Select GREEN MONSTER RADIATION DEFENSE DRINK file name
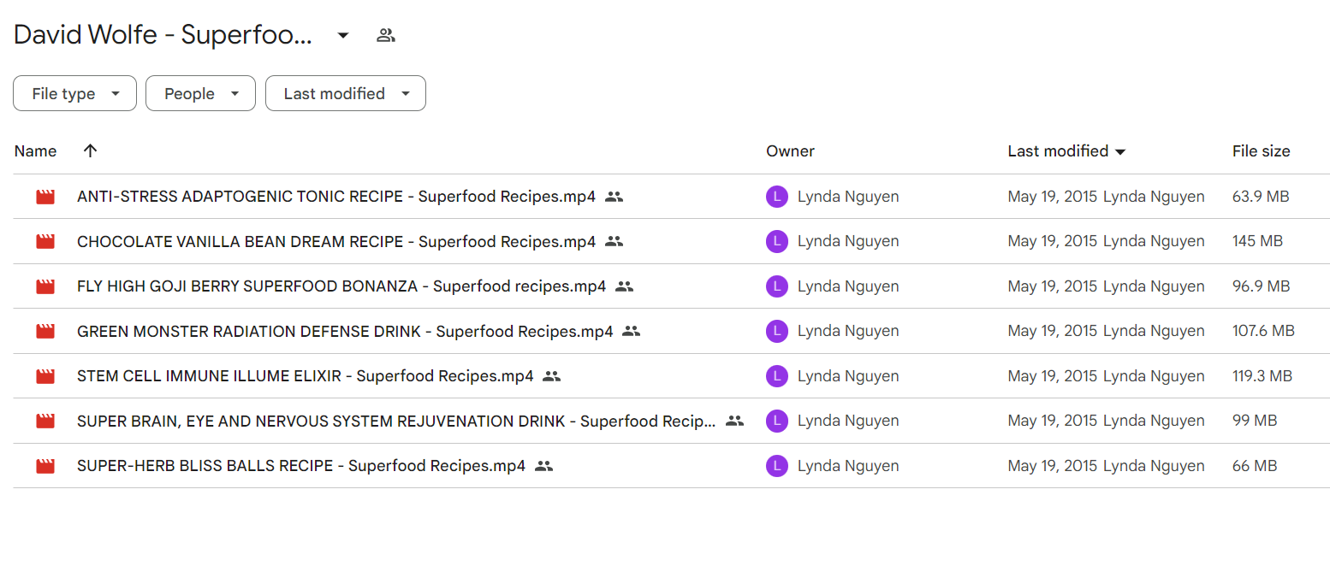Viewport: 1330px width, 566px height. point(345,331)
